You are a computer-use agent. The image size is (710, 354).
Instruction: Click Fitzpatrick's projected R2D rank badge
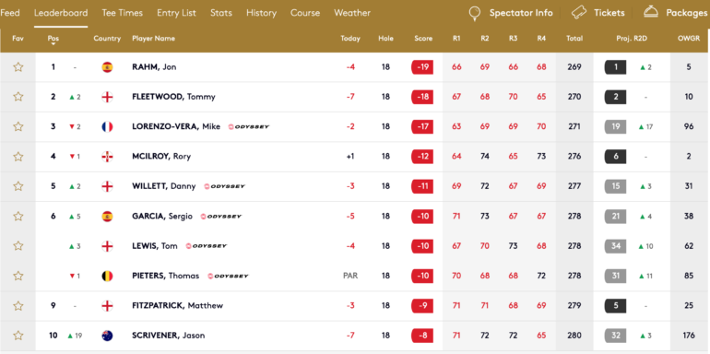tap(615, 305)
